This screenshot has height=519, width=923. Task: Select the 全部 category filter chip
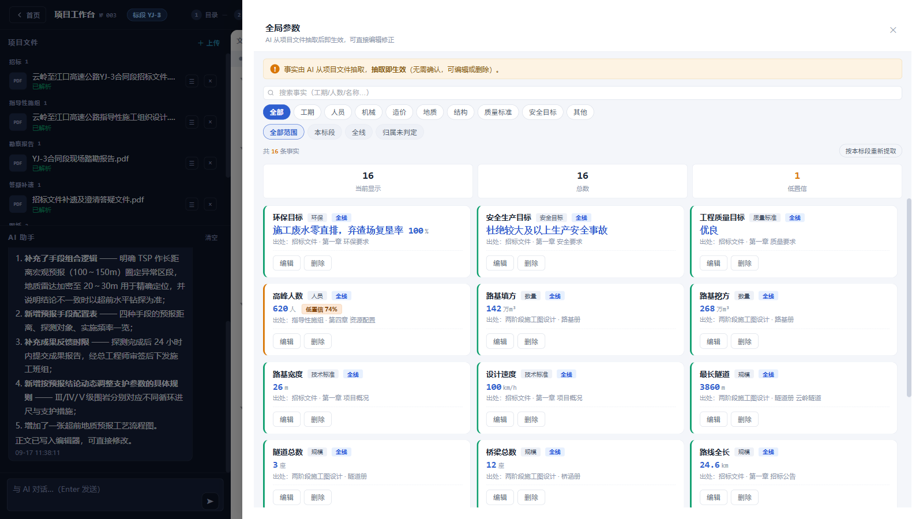(x=277, y=112)
